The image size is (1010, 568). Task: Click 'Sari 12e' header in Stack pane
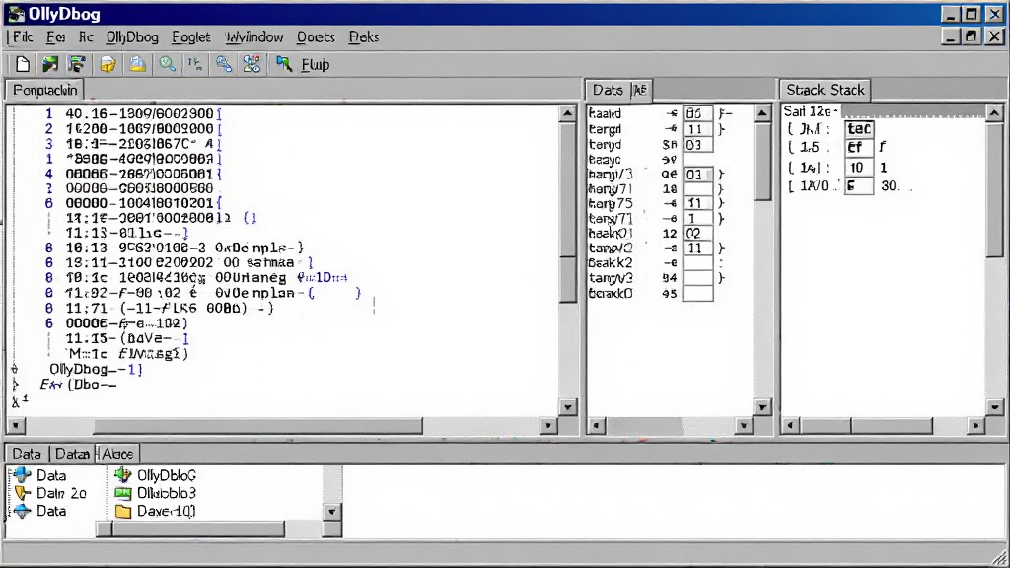[x=811, y=111]
